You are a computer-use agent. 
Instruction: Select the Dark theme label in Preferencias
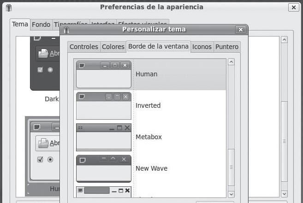tap(52, 99)
